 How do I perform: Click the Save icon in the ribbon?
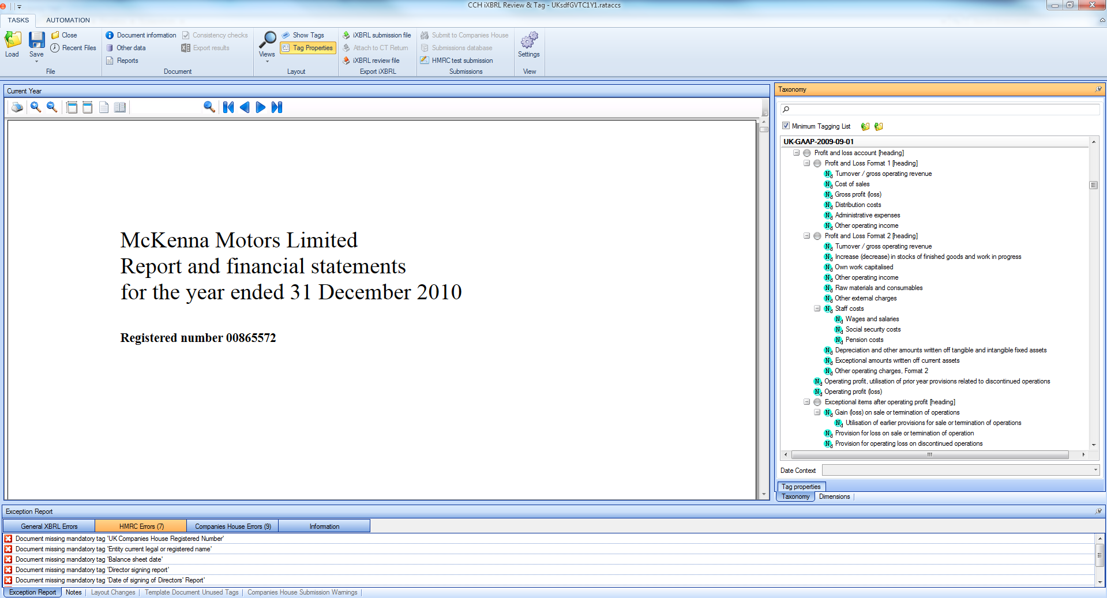tap(36, 40)
